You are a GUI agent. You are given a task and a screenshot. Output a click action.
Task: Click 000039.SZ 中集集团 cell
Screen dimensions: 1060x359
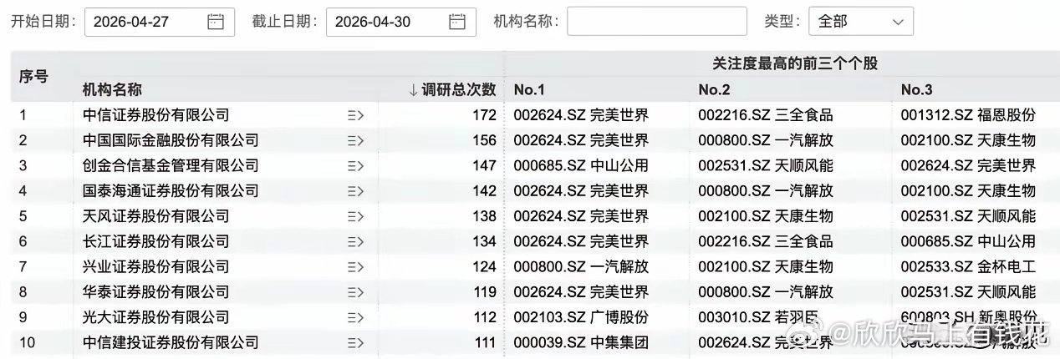click(x=581, y=342)
